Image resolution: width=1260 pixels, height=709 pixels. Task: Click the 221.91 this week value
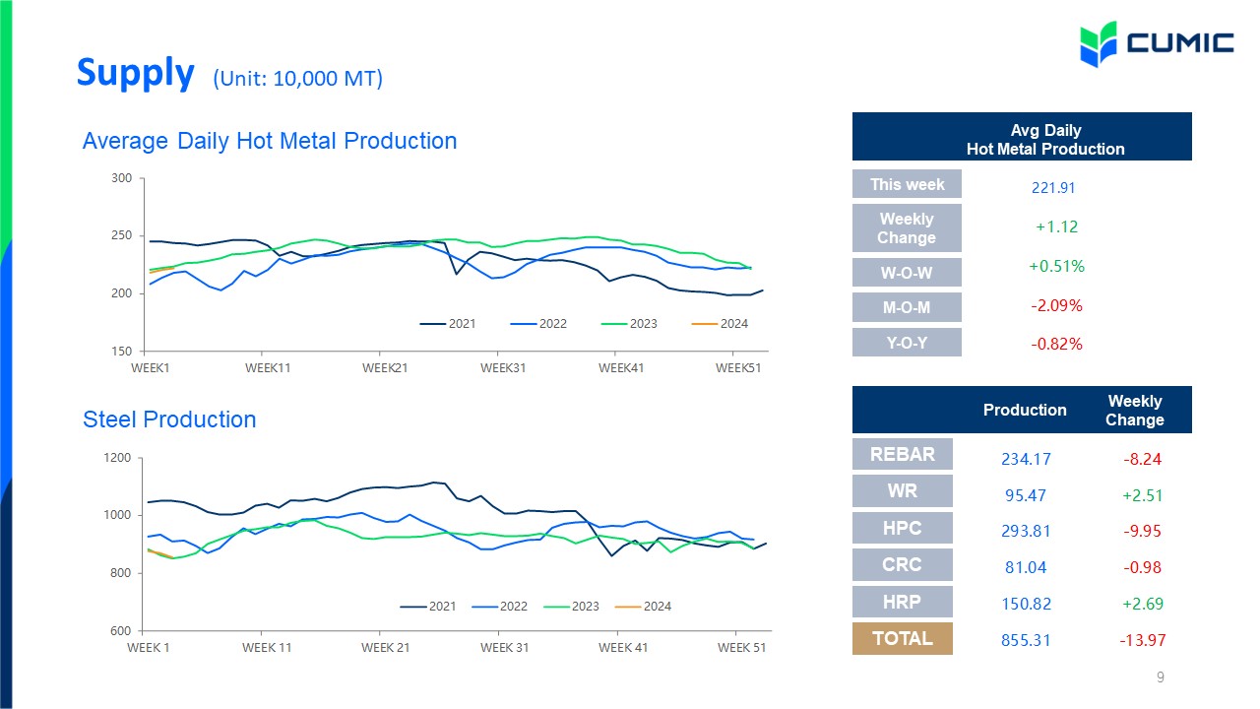pyautogui.click(x=1054, y=185)
